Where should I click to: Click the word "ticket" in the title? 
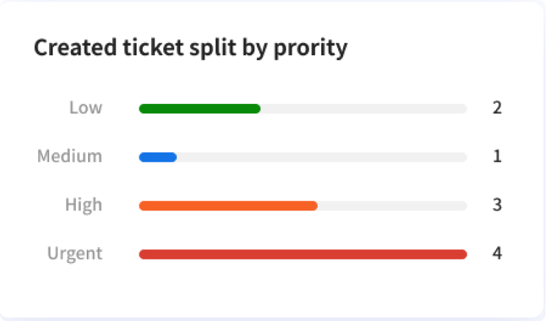click(x=153, y=47)
